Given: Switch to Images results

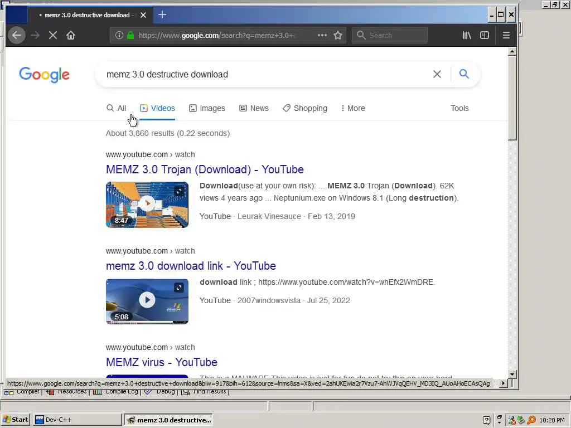Looking at the screenshot, I should point(207,108).
